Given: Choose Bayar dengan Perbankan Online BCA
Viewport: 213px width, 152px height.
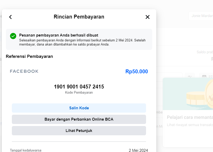Looking at the screenshot, I should (79, 119).
